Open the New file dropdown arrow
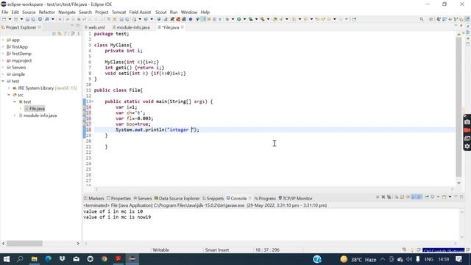 [10, 19]
